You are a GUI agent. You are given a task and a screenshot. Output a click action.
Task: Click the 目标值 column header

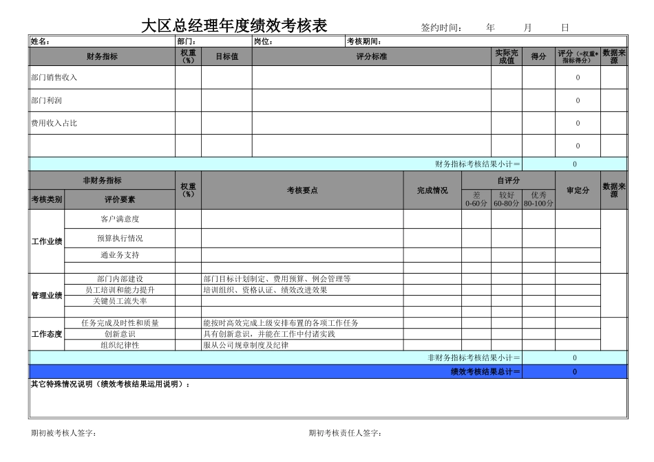pyautogui.click(x=226, y=56)
